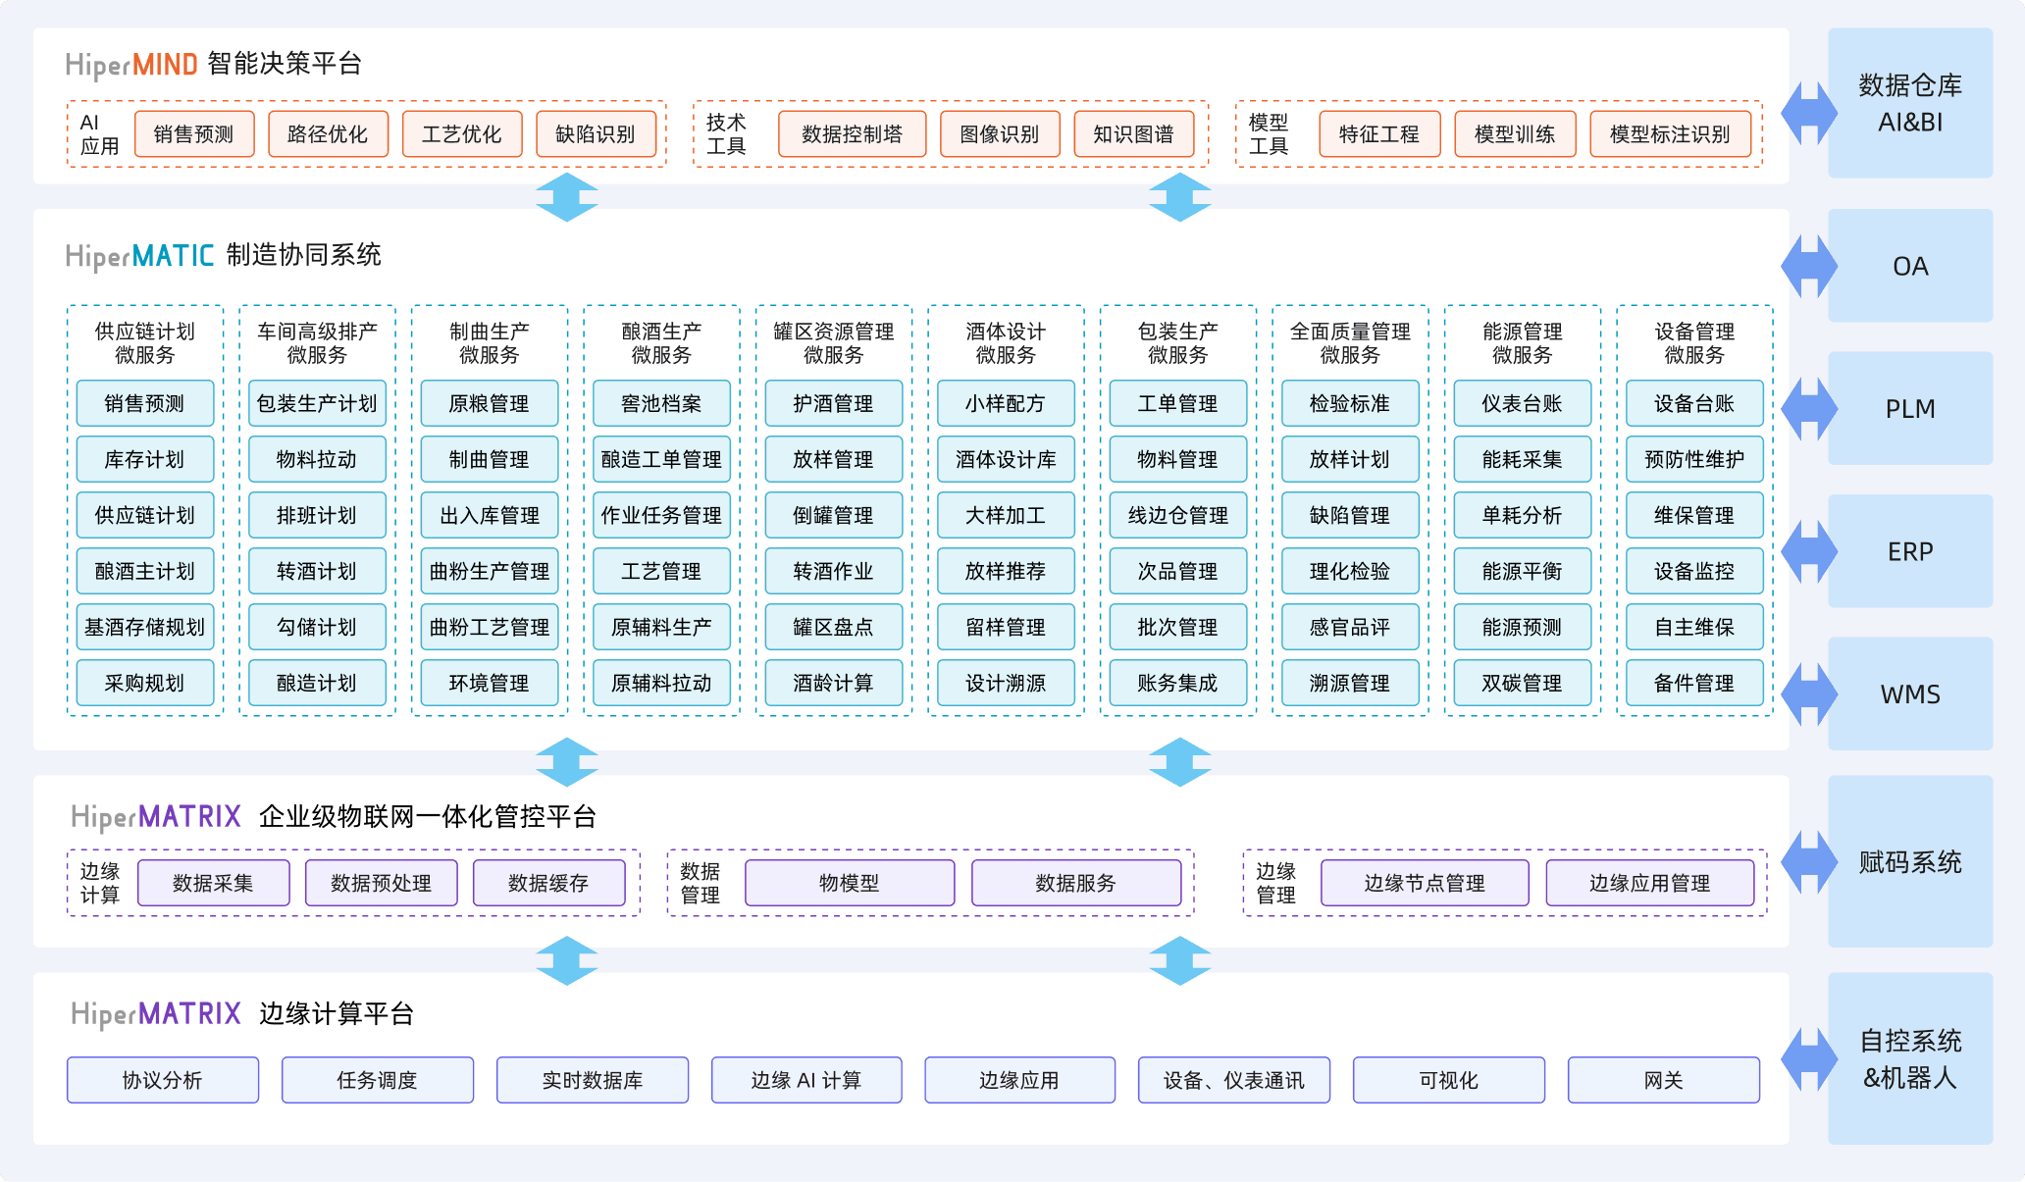Click the double arrow beside 自控系统&机器人
Screen dimensions: 2025x1182
click(1809, 1059)
